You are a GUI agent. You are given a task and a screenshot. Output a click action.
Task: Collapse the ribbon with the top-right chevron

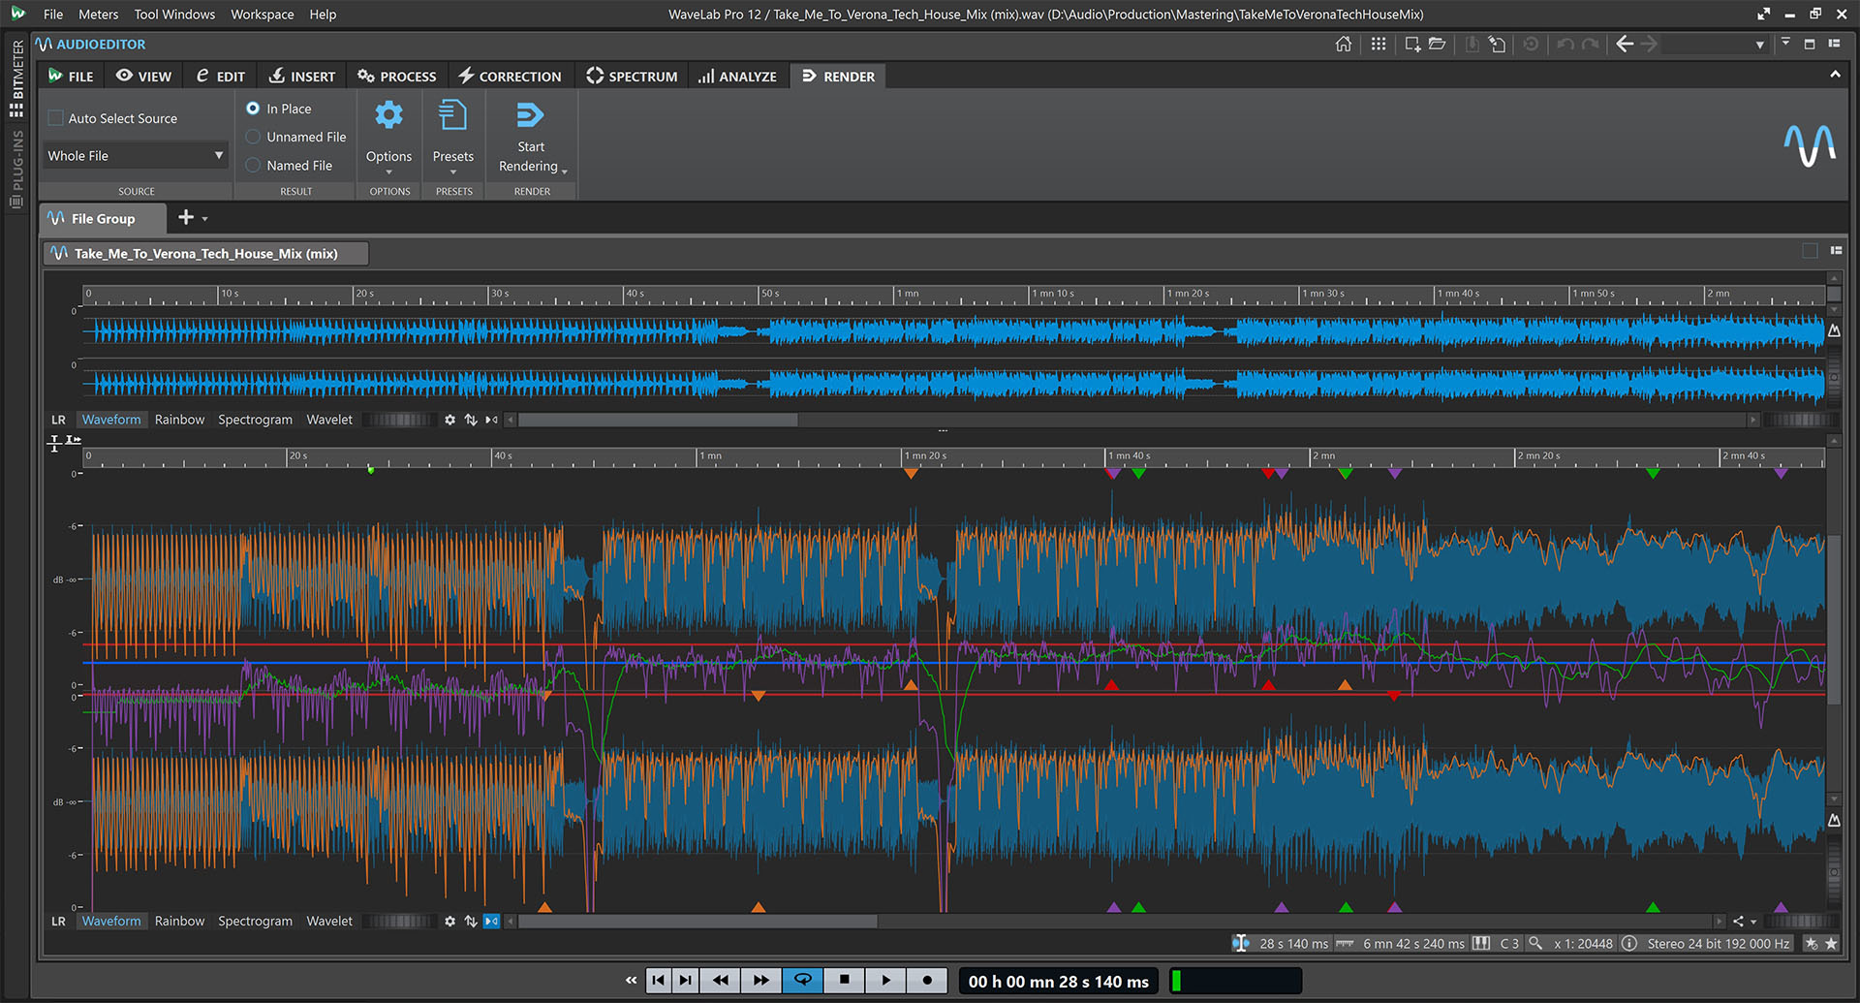tap(1835, 75)
